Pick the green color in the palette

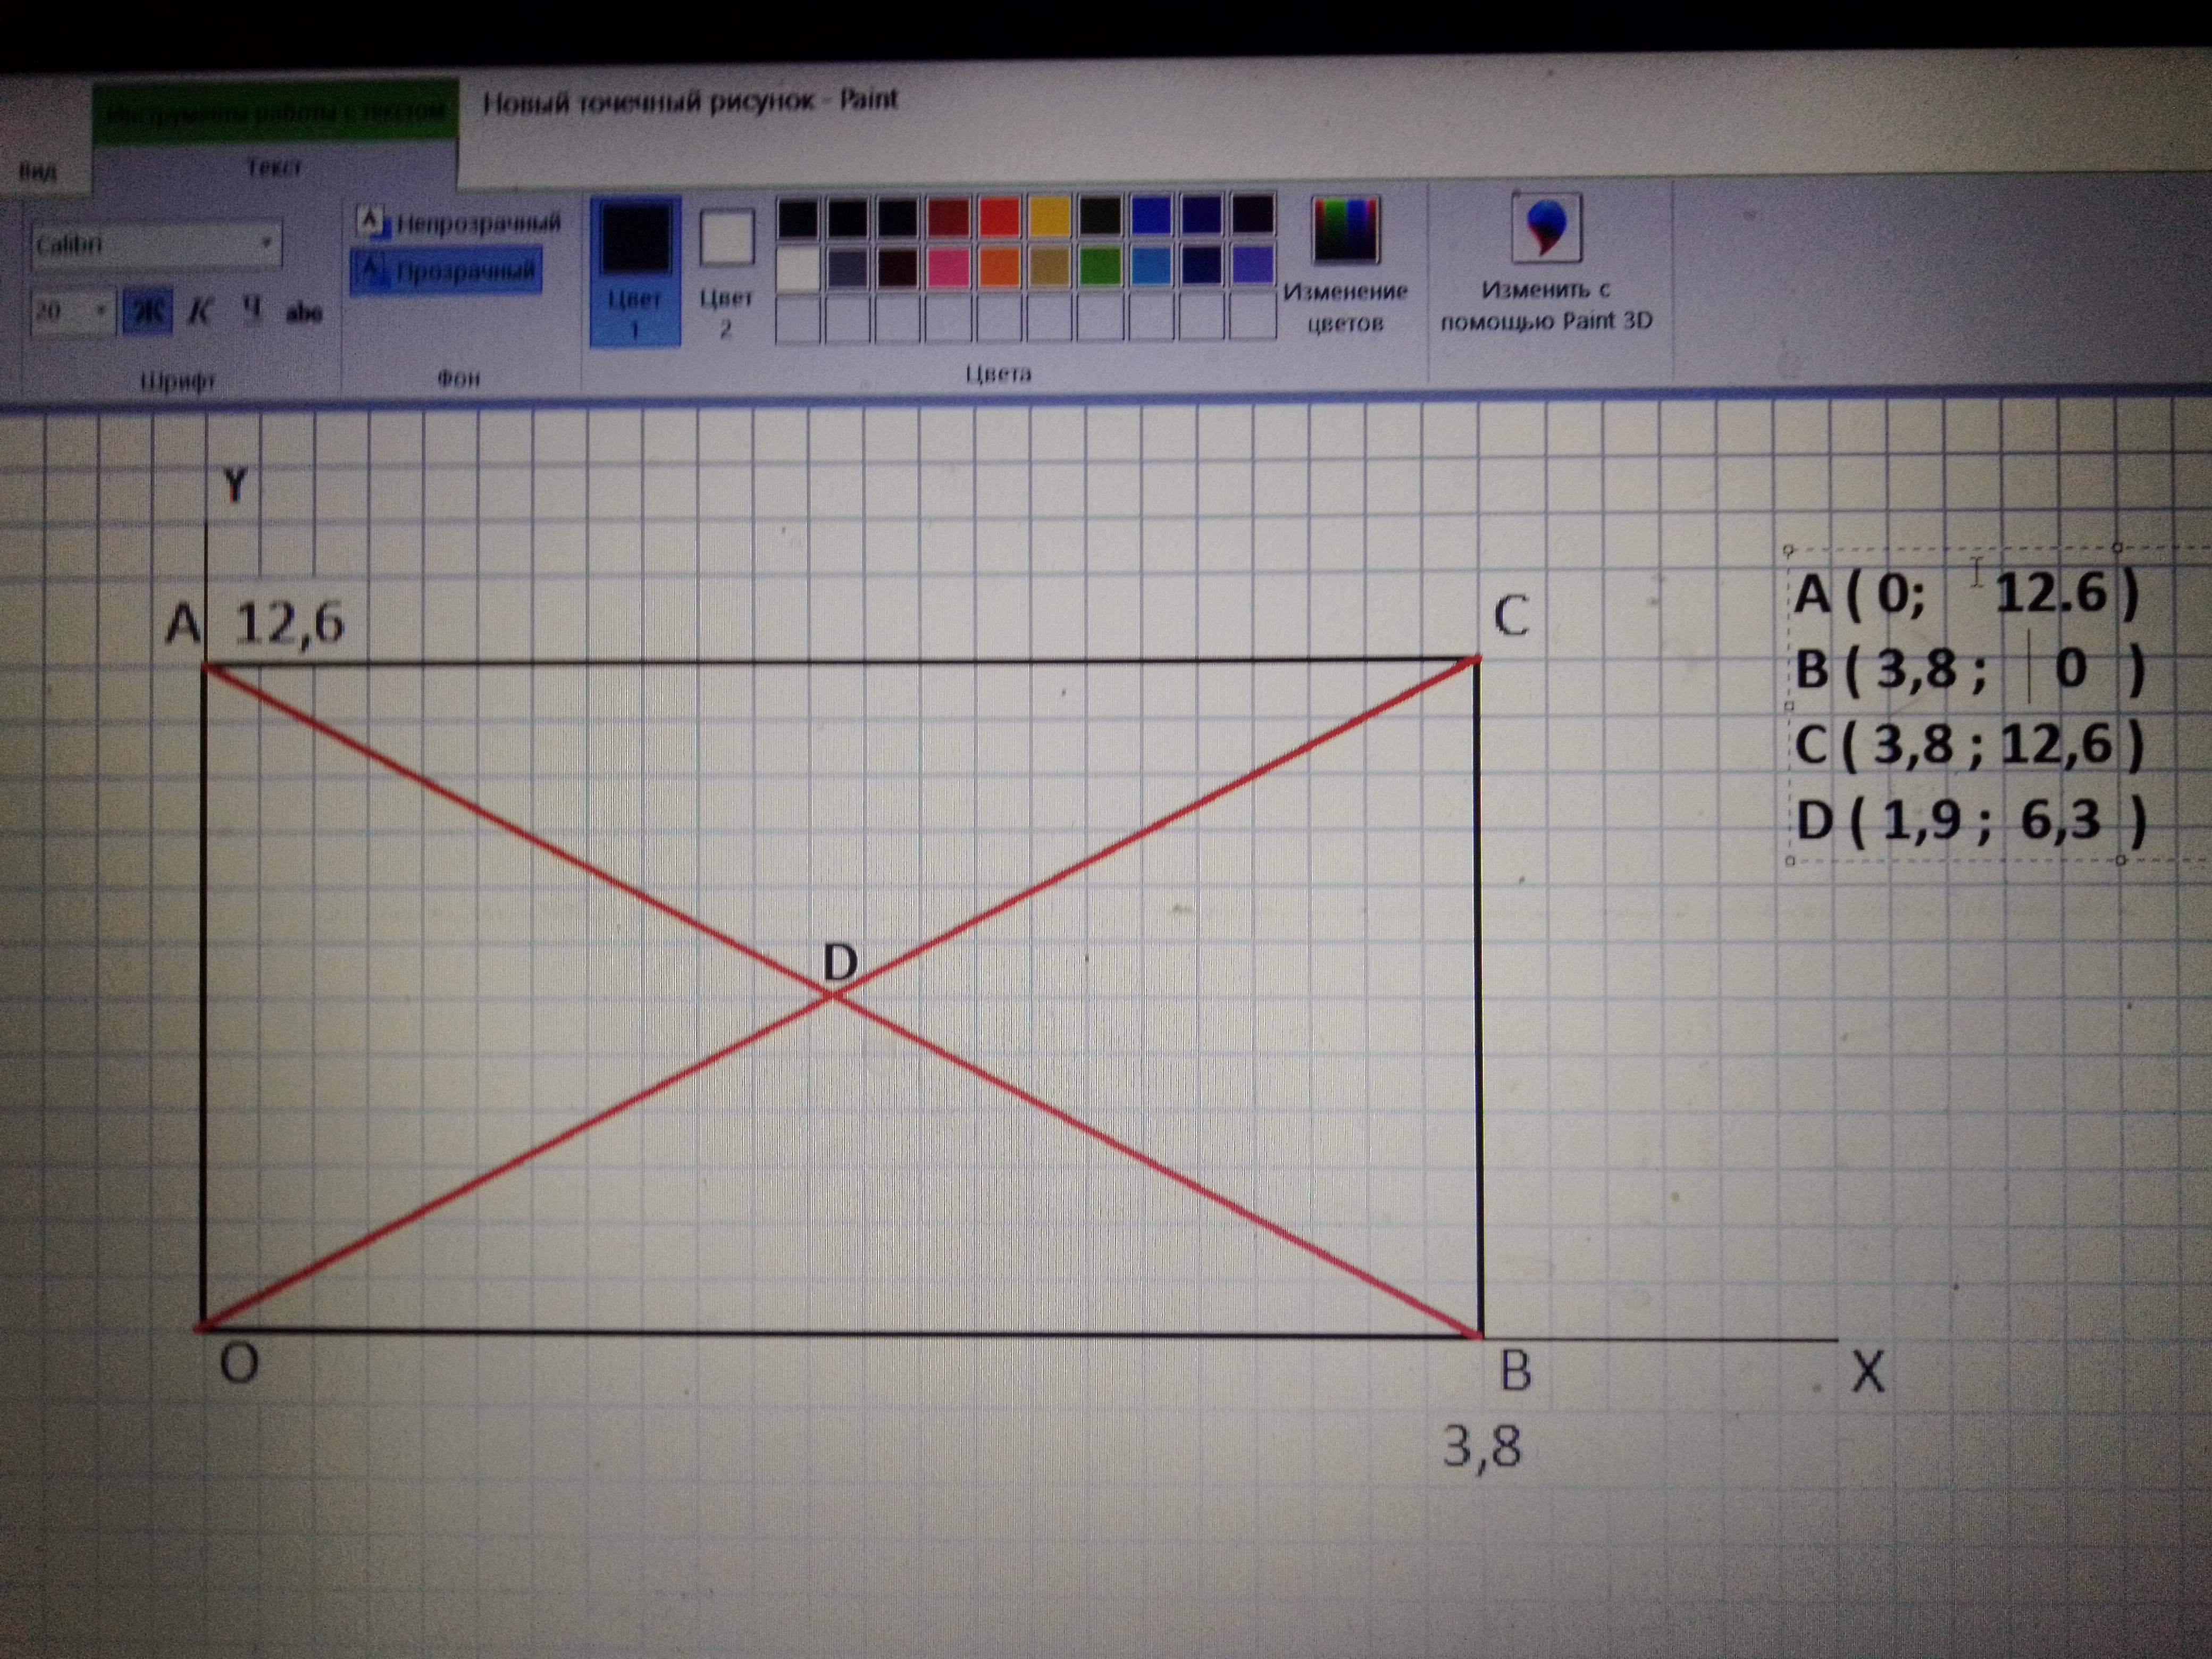(1100, 267)
